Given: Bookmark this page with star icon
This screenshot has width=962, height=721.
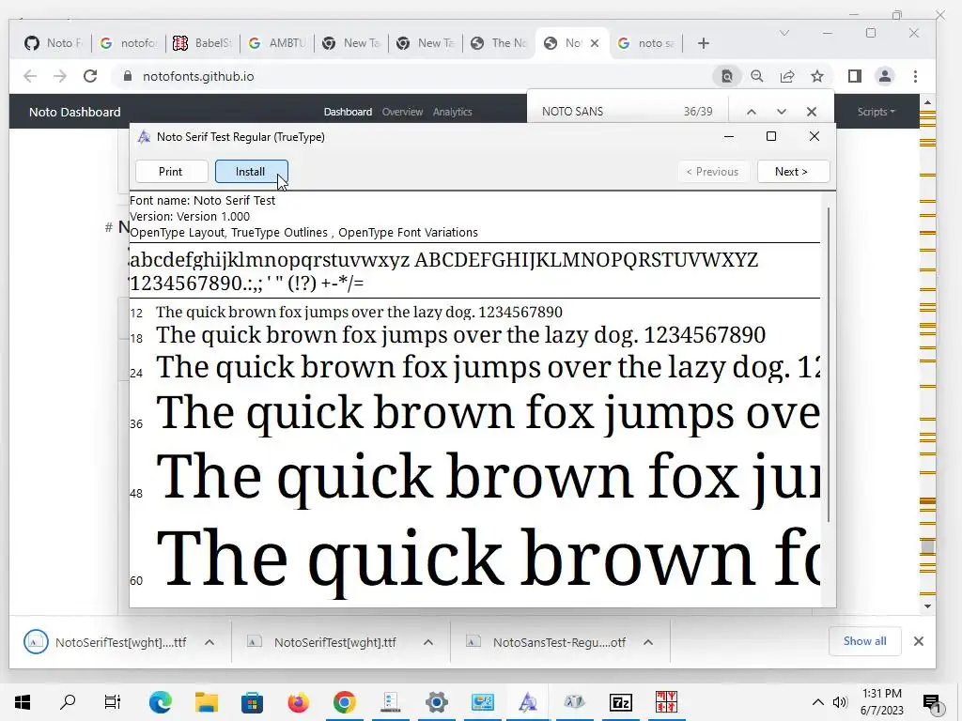Looking at the screenshot, I should coord(817,76).
